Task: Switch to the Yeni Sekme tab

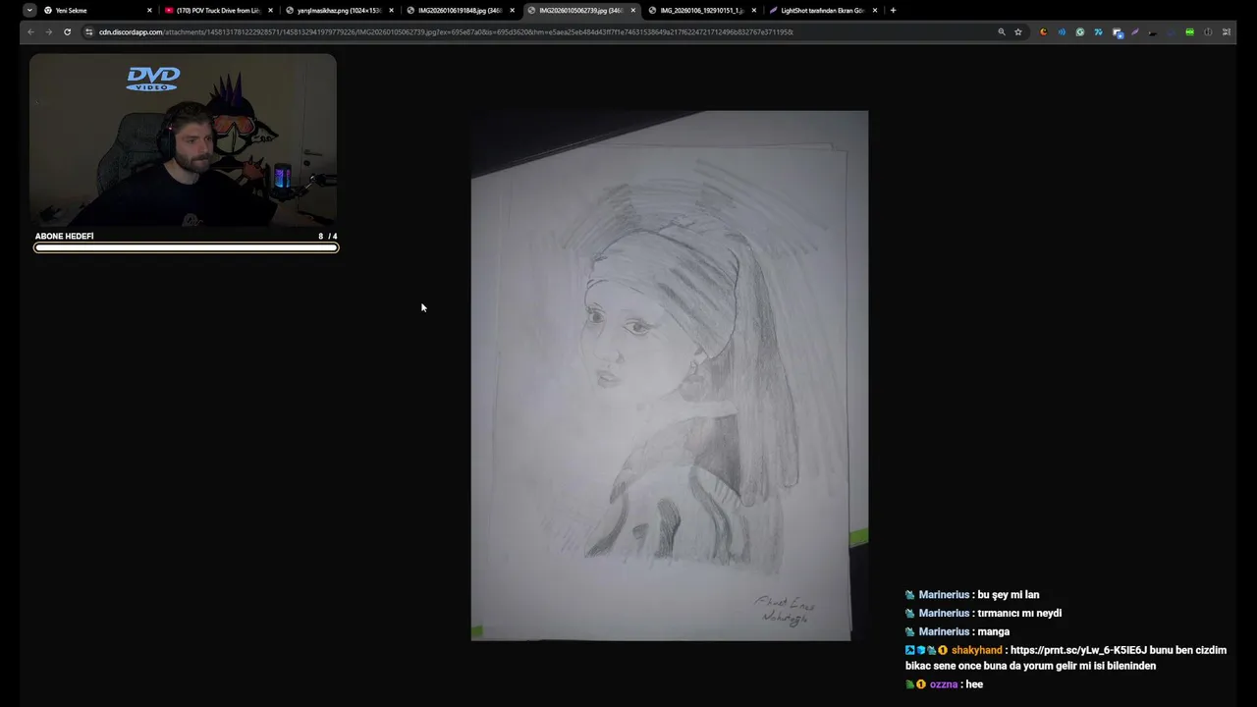Action: point(96,10)
